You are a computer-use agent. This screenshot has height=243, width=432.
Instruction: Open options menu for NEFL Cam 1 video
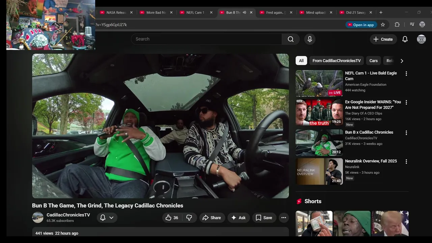tap(406, 74)
